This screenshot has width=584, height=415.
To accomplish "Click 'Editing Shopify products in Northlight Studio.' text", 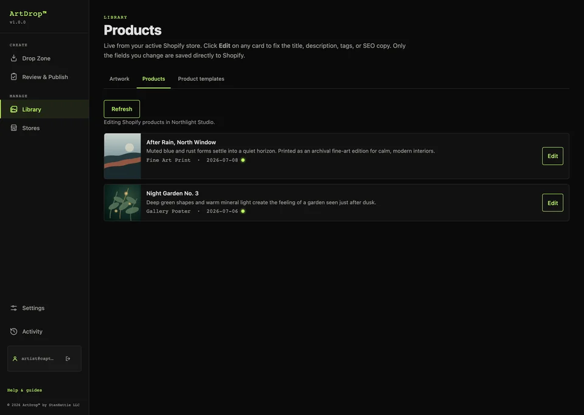I will 159,122.
